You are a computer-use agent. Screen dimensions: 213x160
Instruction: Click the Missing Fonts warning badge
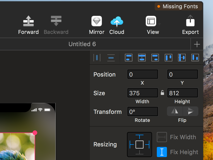pos(178,6)
